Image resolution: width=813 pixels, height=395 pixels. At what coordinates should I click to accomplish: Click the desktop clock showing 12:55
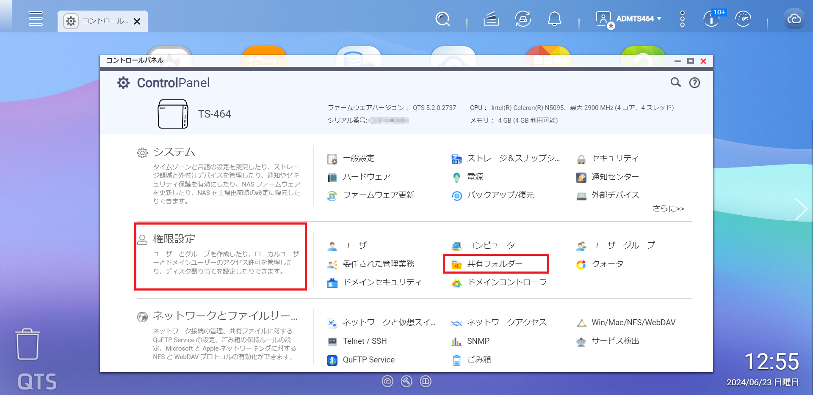772,362
